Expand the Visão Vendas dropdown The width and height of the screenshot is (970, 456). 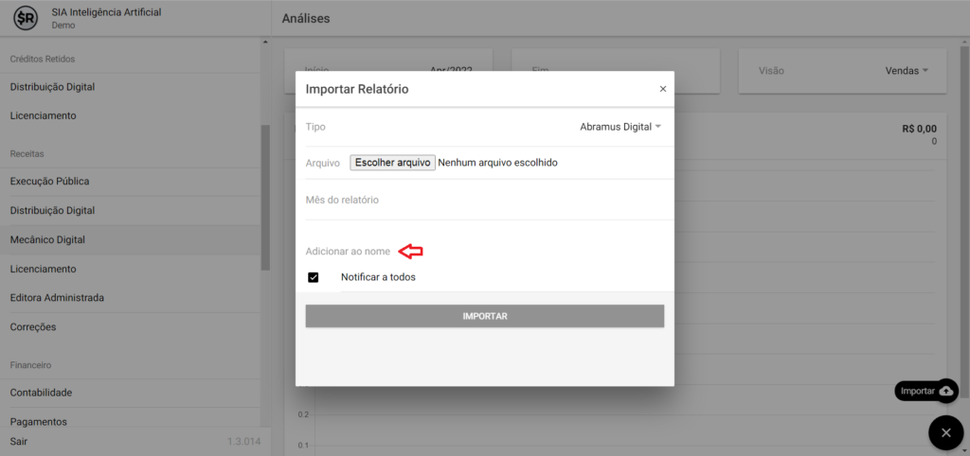pos(906,71)
